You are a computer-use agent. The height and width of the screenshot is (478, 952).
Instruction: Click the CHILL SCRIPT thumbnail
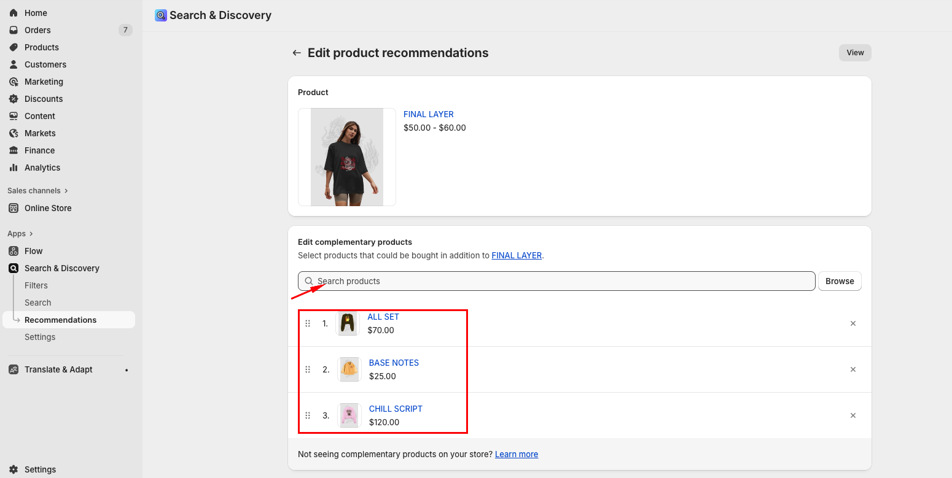[349, 415]
